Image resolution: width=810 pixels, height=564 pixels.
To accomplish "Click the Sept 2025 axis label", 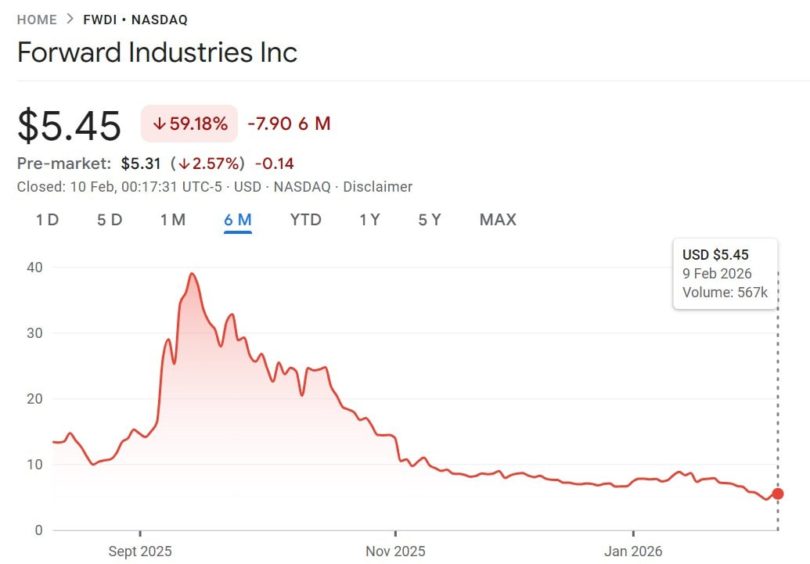I will [x=140, y=551].
